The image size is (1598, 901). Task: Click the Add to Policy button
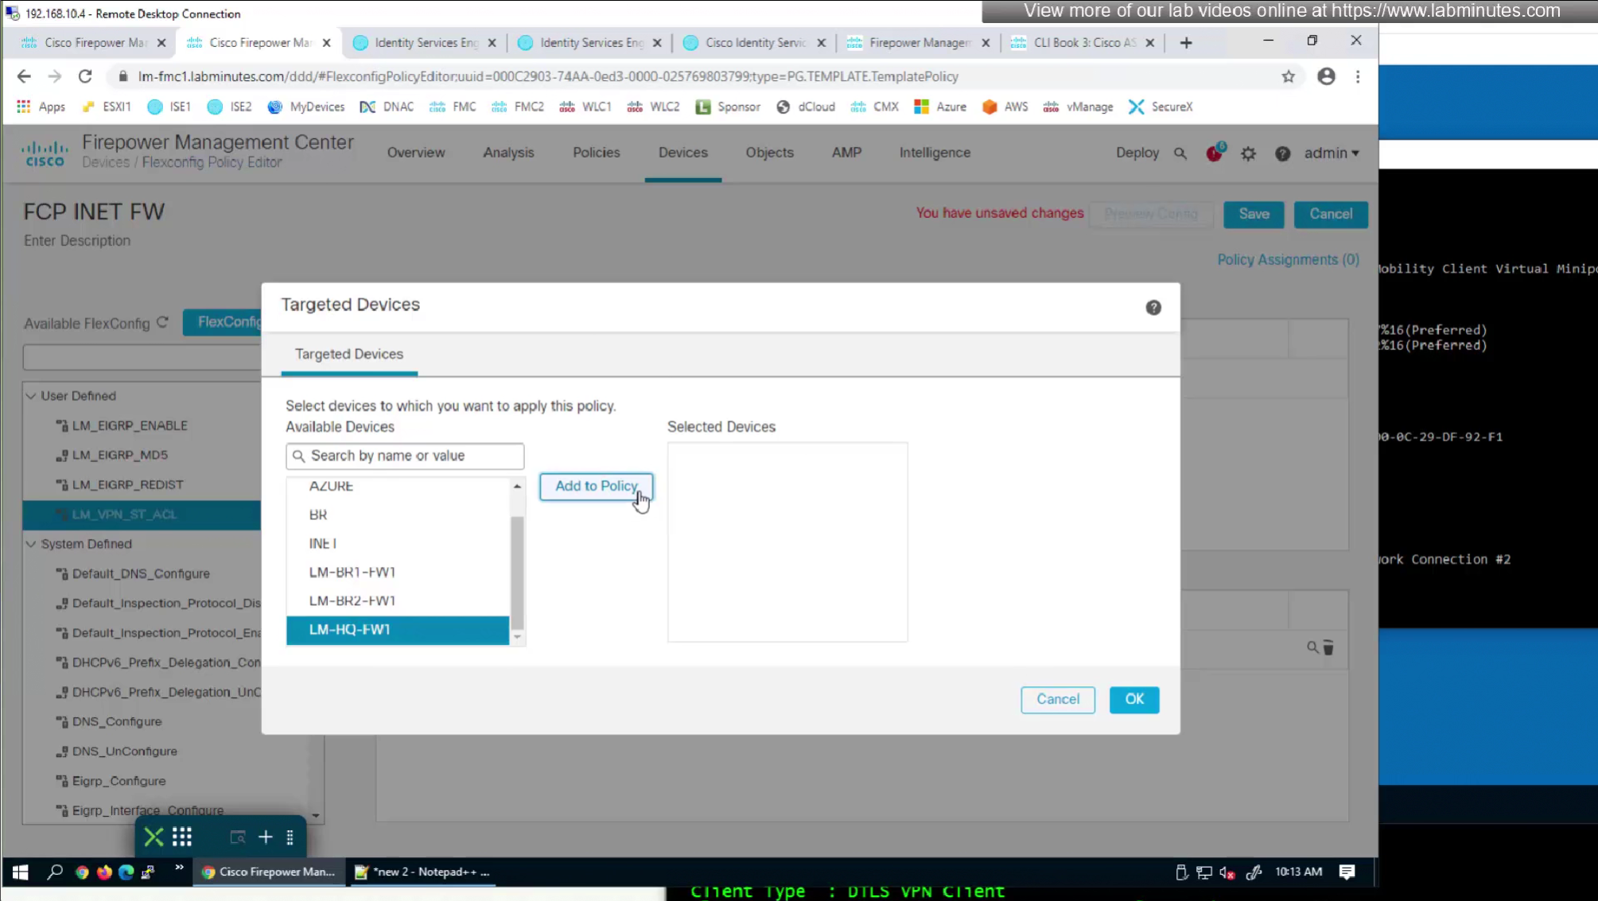click(596, 486)
